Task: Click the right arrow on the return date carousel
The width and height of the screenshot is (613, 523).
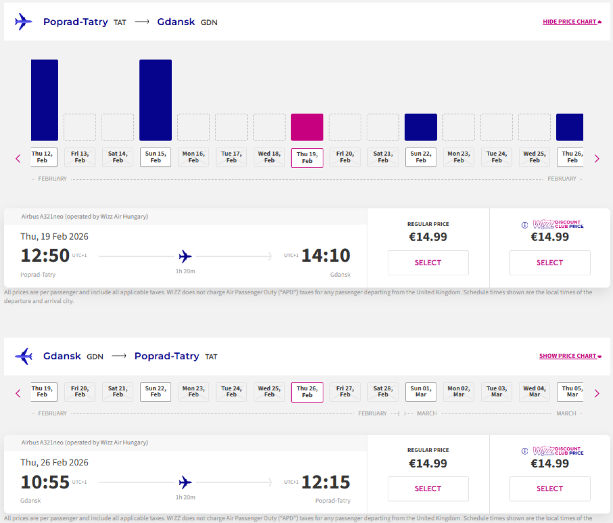Action: pyautogui.click(x=597, y=393)
